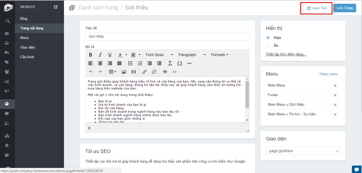Open the page.gioithieu template dropdown
Image resolution: width=362 pixels, height=173 pixels.
point(303,151)
